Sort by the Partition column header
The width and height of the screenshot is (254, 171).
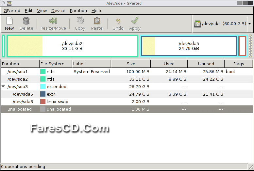(x=20, y=64)
